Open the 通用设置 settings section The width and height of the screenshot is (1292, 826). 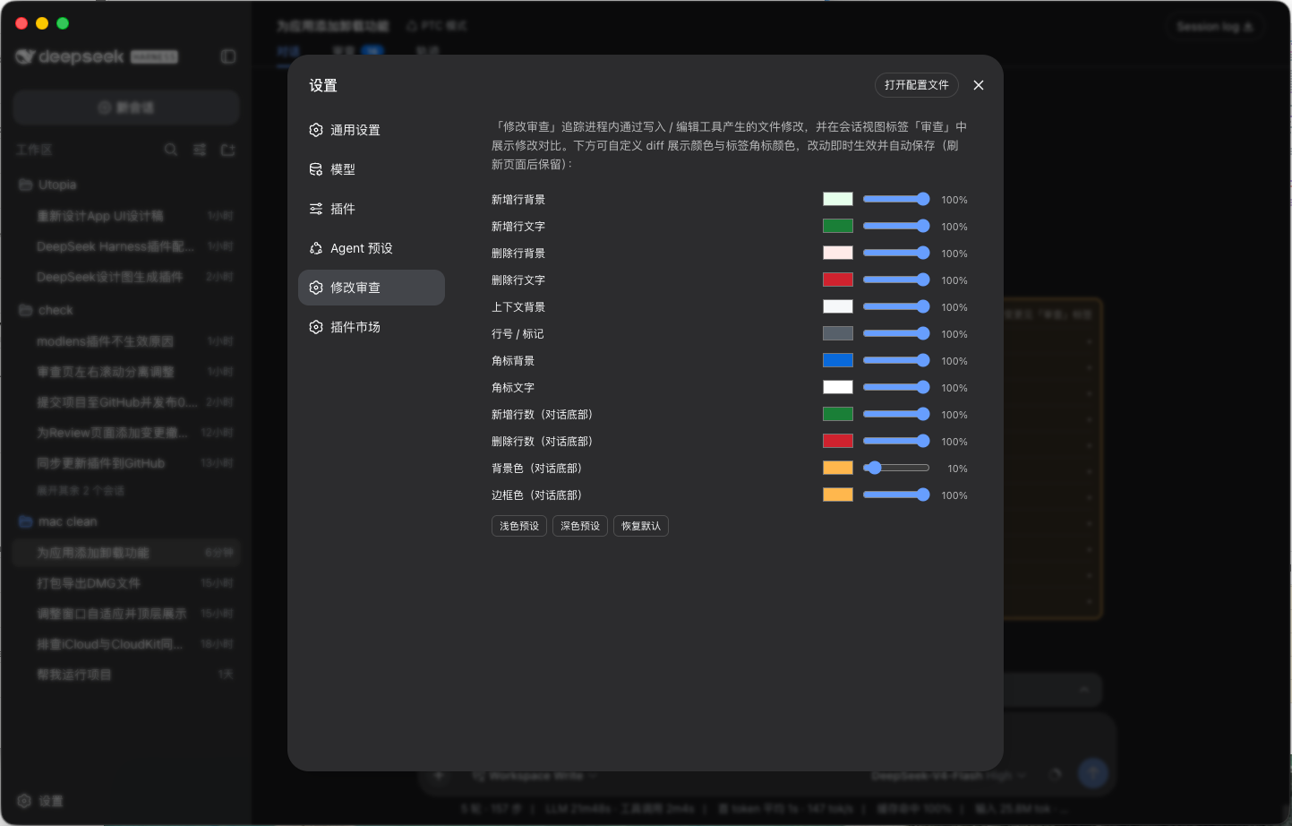pyautogui.click(x=371, y=130)
